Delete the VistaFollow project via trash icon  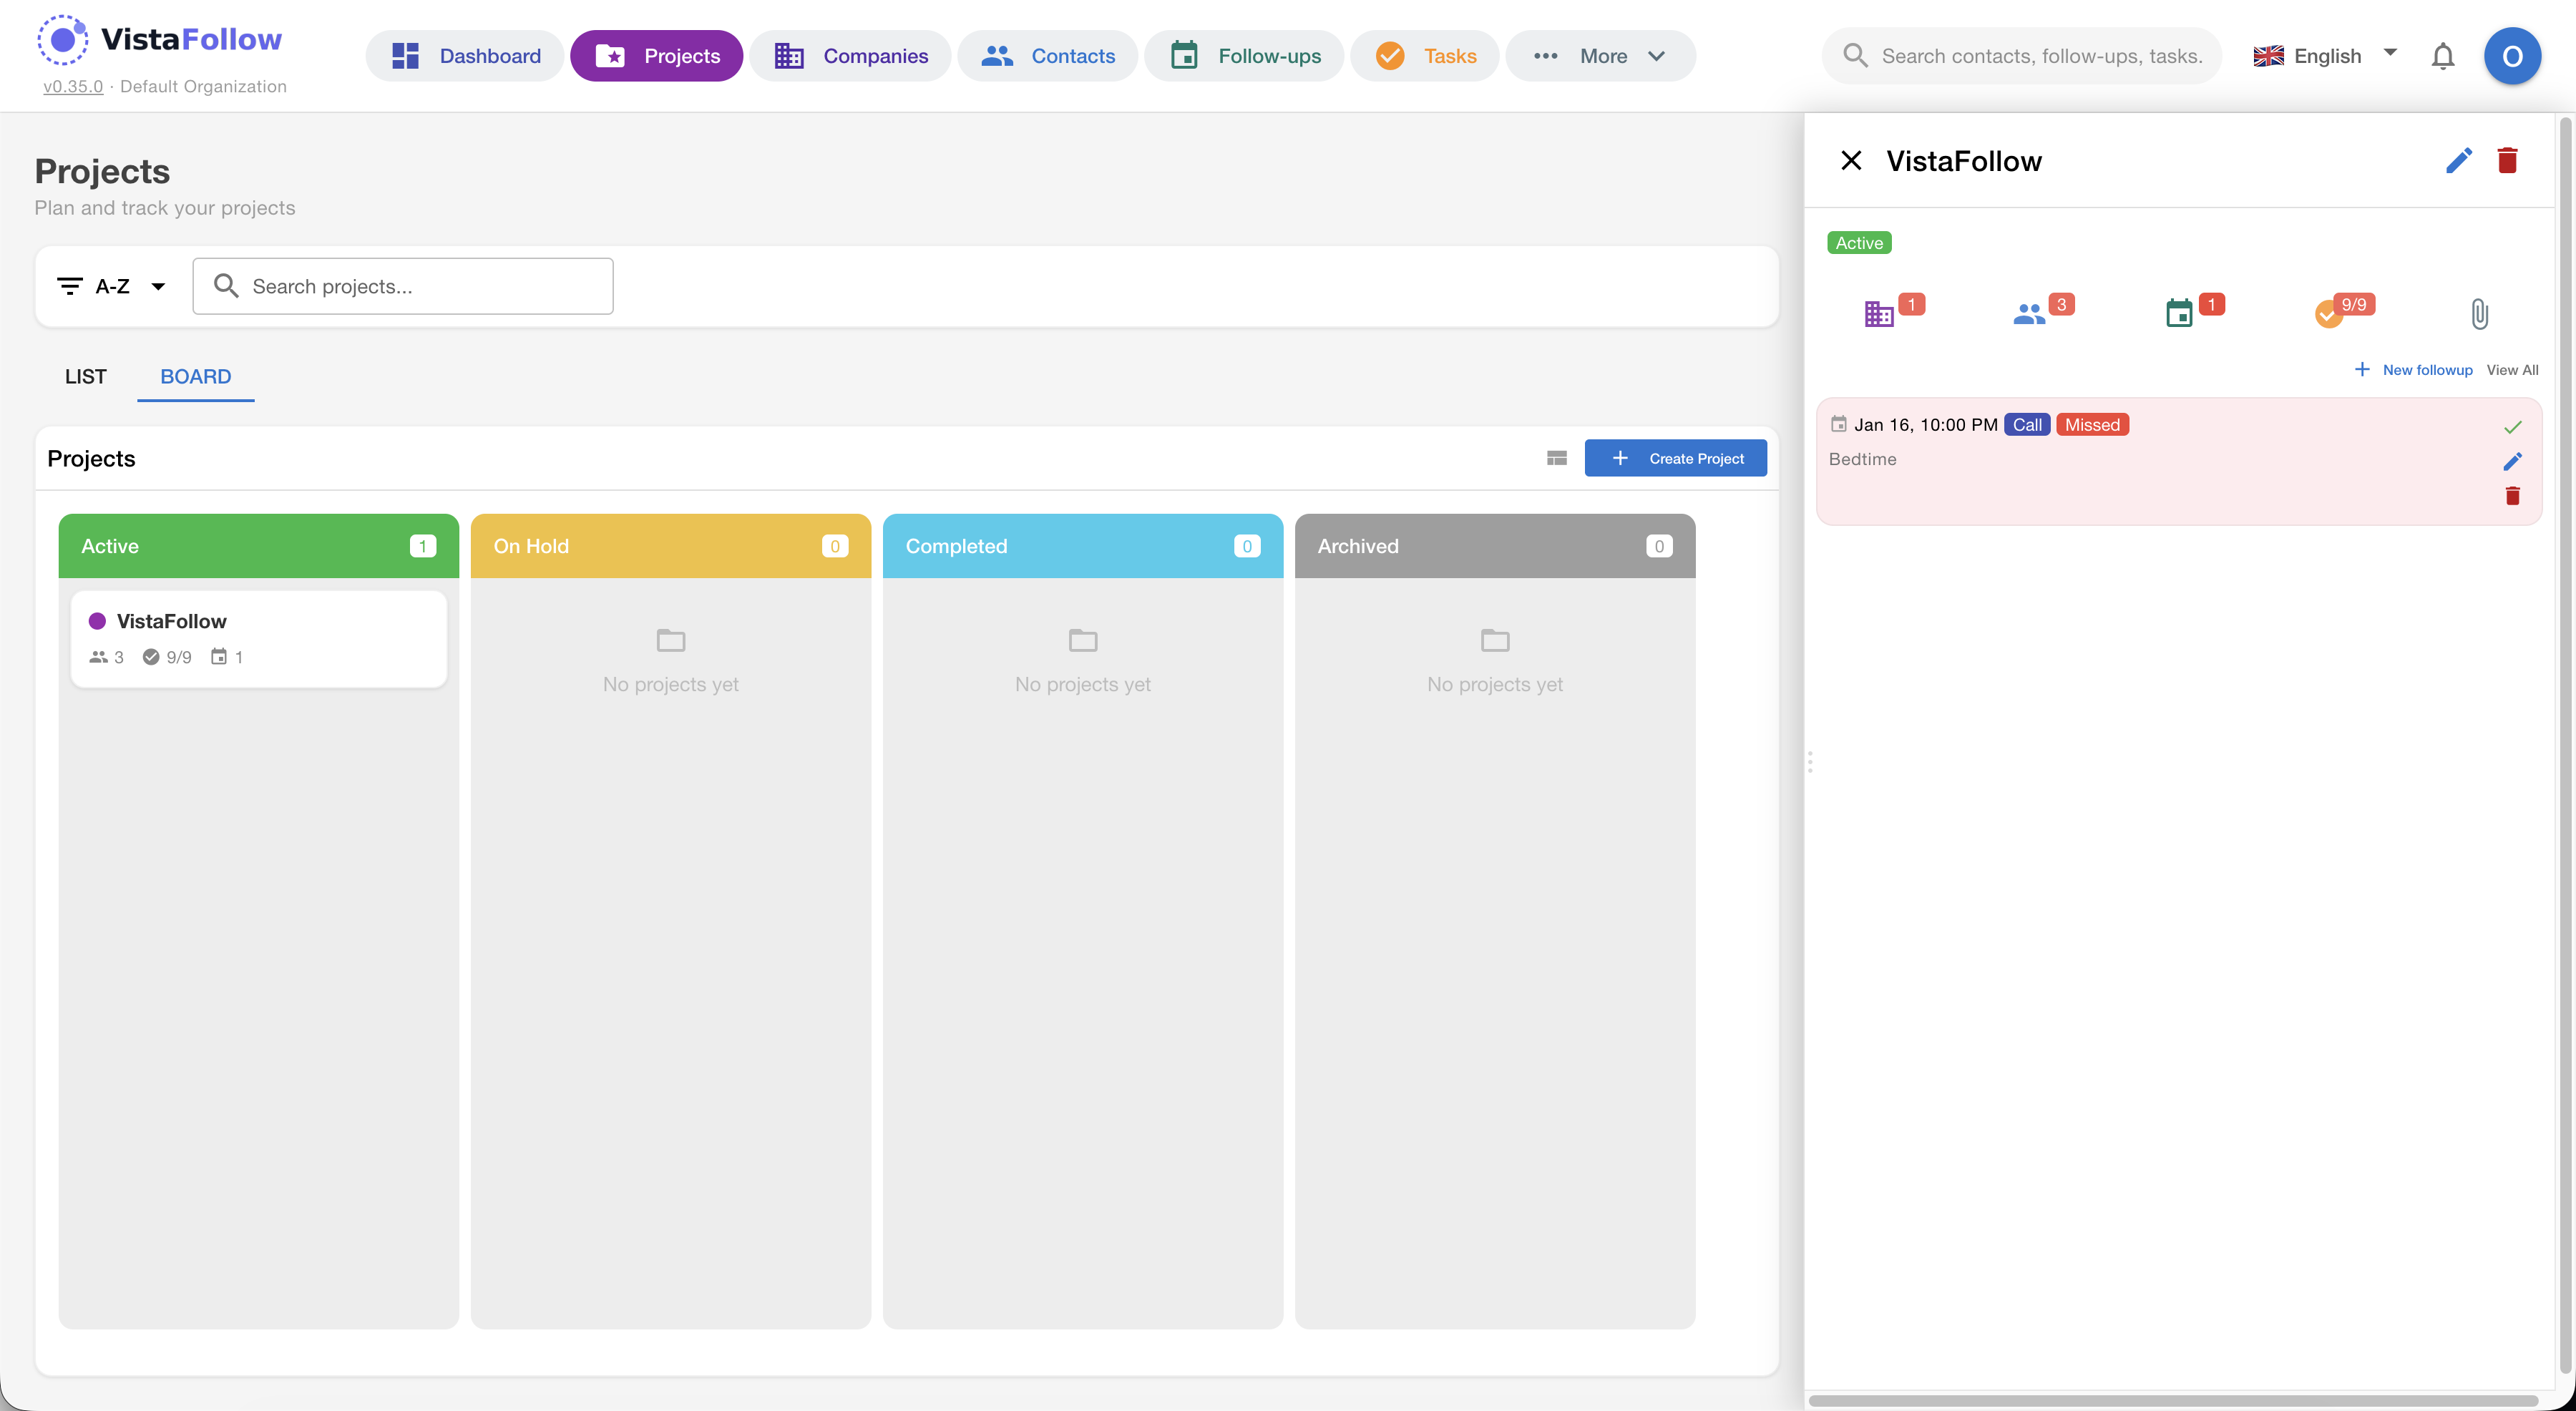pos(2507,160)
